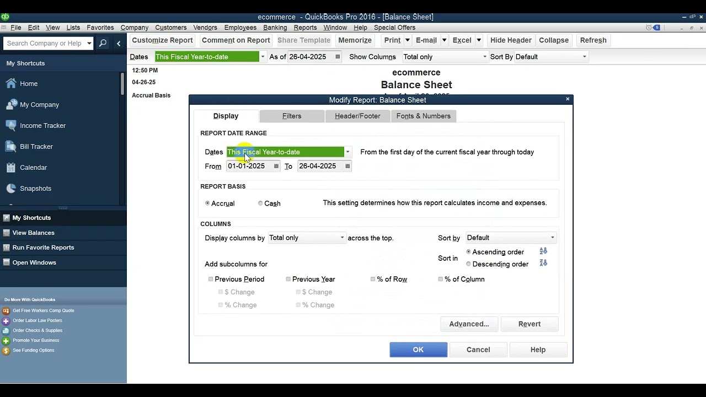Collapse the left icon bar arrow
Screen dimensions: 706x397
click(119, 44)
